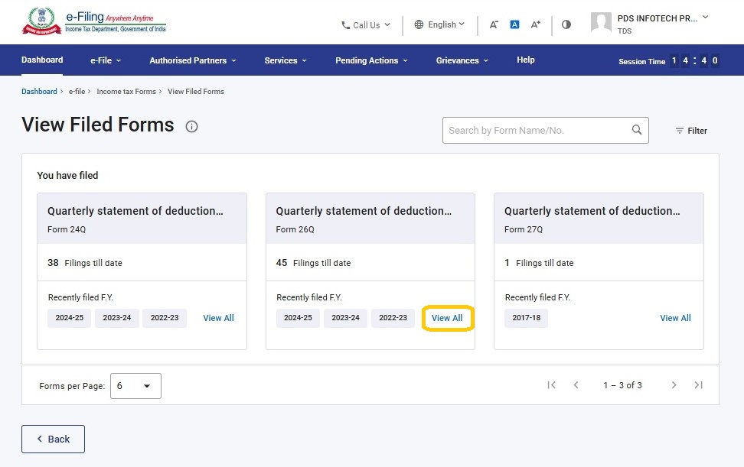
Task: Click the info icon beside View Filed Forms
Action: tap(191, 127)
